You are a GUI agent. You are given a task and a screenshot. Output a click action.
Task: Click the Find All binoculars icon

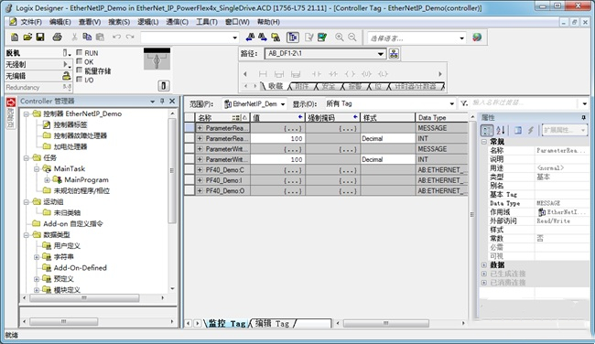[276, 38]
